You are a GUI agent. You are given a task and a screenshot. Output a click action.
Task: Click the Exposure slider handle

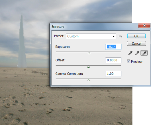[89, 53]
